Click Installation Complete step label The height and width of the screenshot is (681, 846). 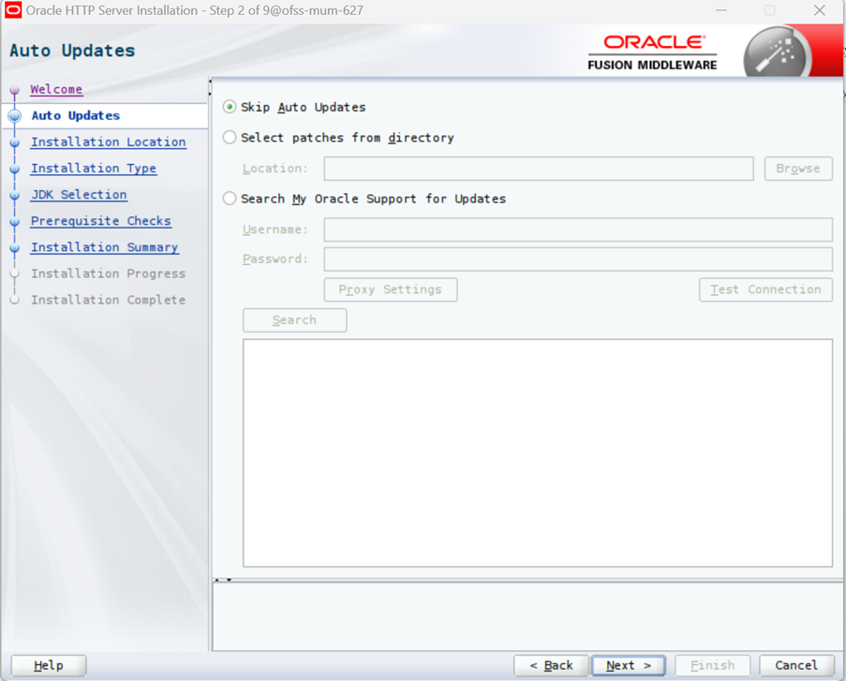pos(108,300)
